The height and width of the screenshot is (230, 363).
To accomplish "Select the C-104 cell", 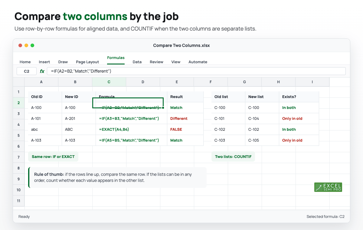I will point(262,119).
